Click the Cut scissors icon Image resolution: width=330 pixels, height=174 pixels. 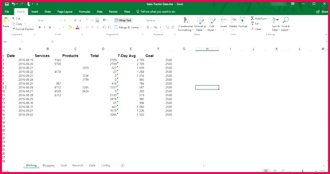(x=13, y=18)
